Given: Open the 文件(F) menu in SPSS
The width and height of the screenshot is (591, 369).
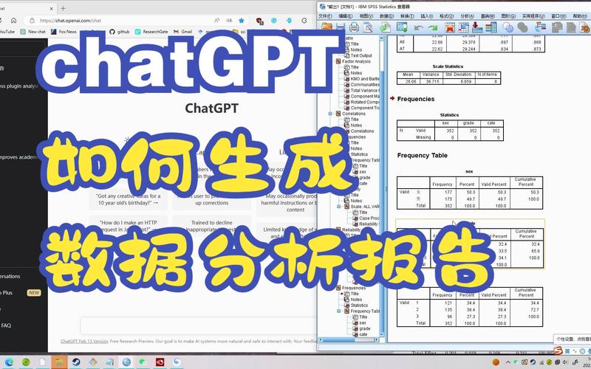Looking at the screenshot, I should click(325, 16).
